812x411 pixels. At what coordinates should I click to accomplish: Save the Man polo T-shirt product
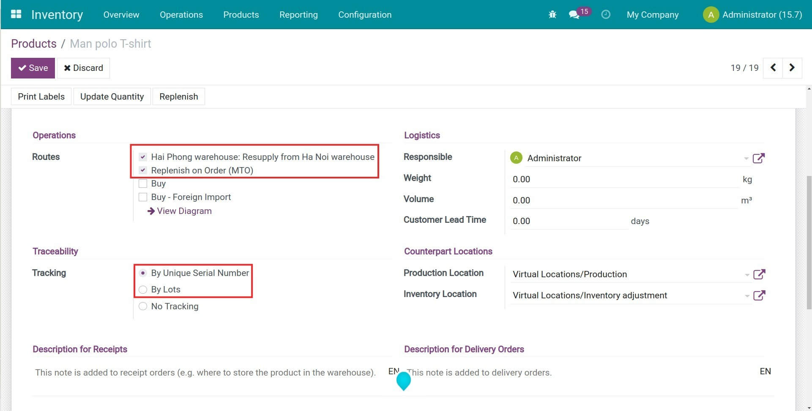coord(33,68)
